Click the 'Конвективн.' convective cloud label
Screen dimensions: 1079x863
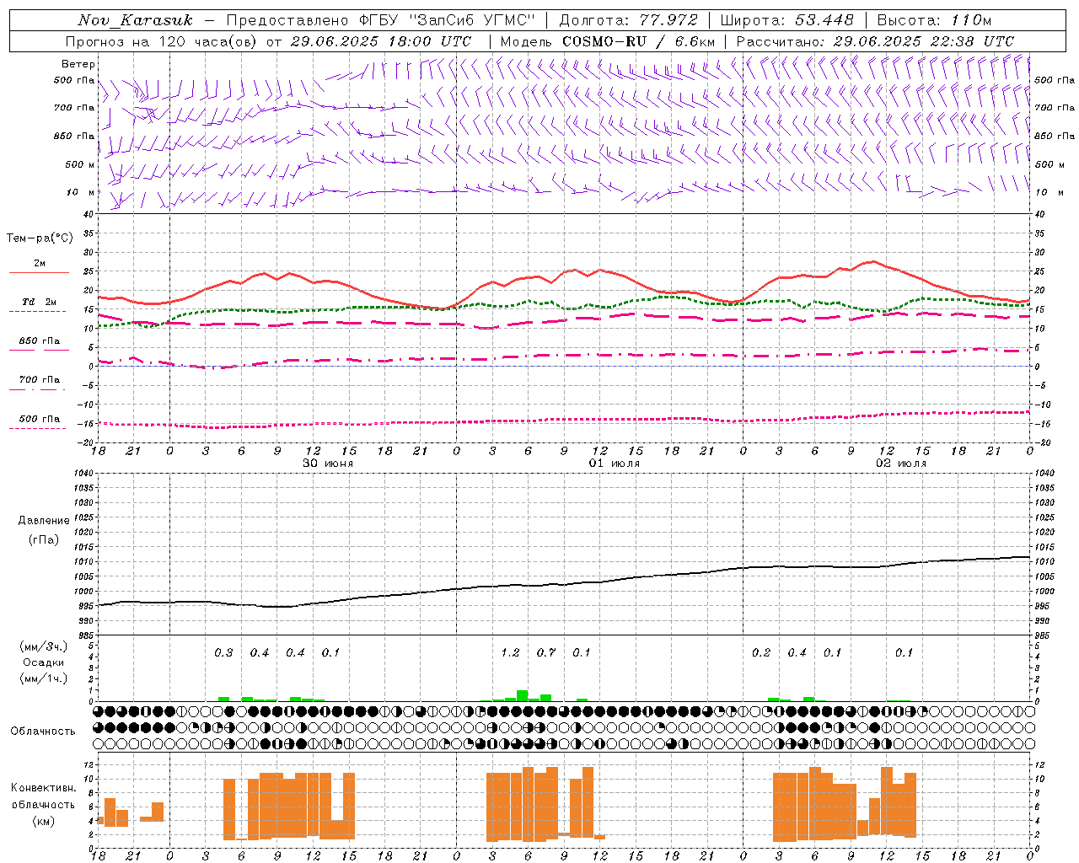pos(43,788)
